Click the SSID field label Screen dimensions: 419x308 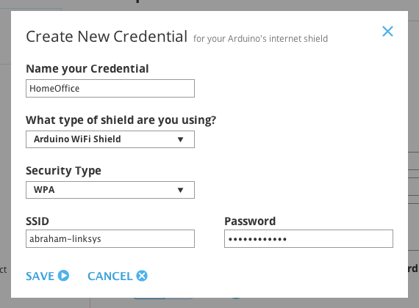tap(37, 221)
